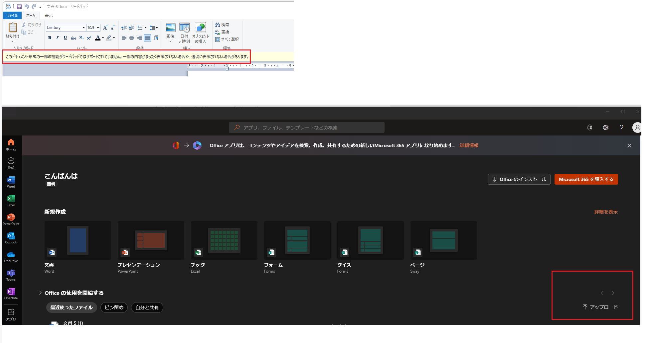Switch to the 表示 ribbon tab

(x=49, y=16)
